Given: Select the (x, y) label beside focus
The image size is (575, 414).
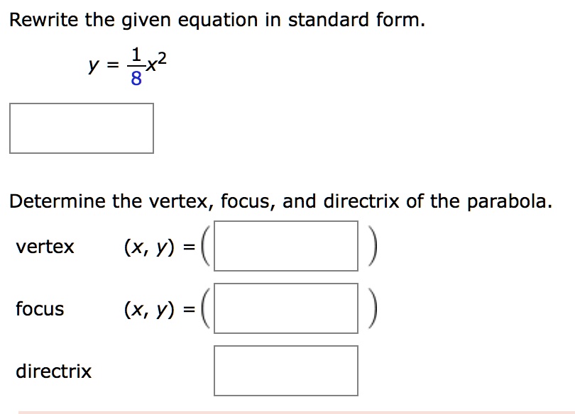Looking at the screenshot, I should pos(150,309).
